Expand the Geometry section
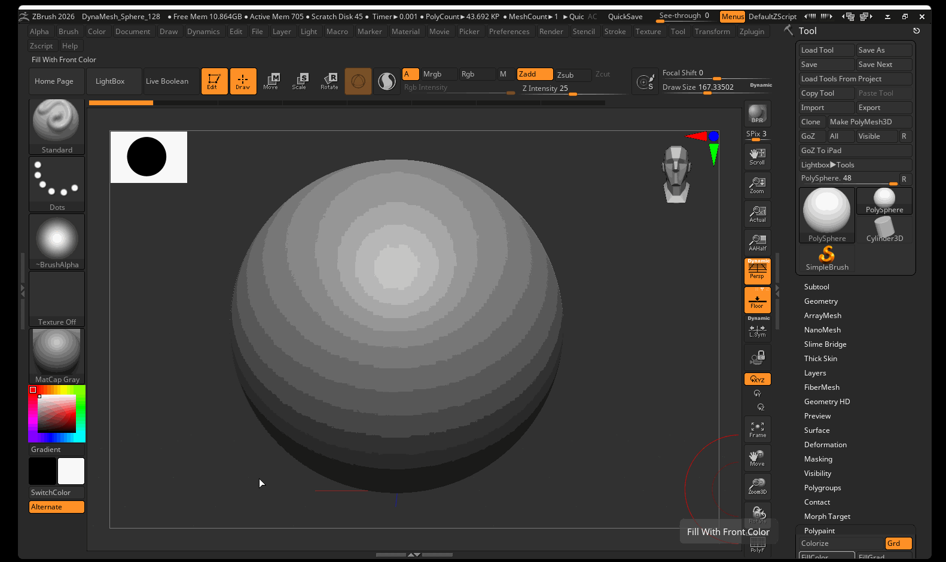Image resolution: width=946 pixels, height=562 pixels. coord(820,301)
